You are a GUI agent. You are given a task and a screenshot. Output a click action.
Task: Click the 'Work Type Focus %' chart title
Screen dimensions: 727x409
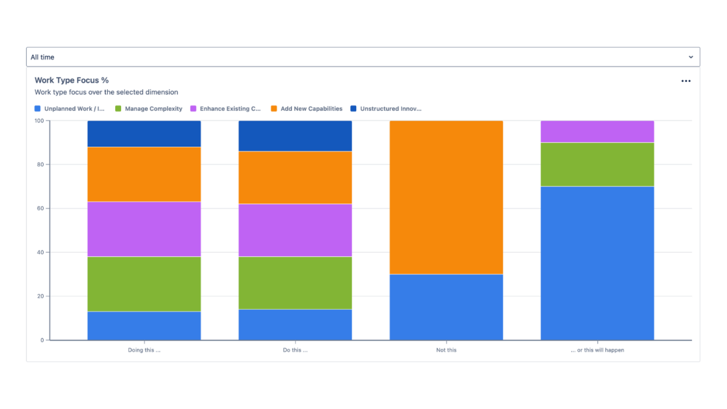[71, 80]
